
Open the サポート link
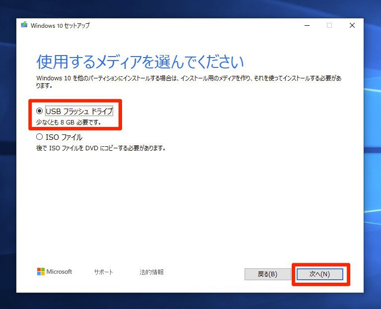pyautogui.click(x=104, y=272)
